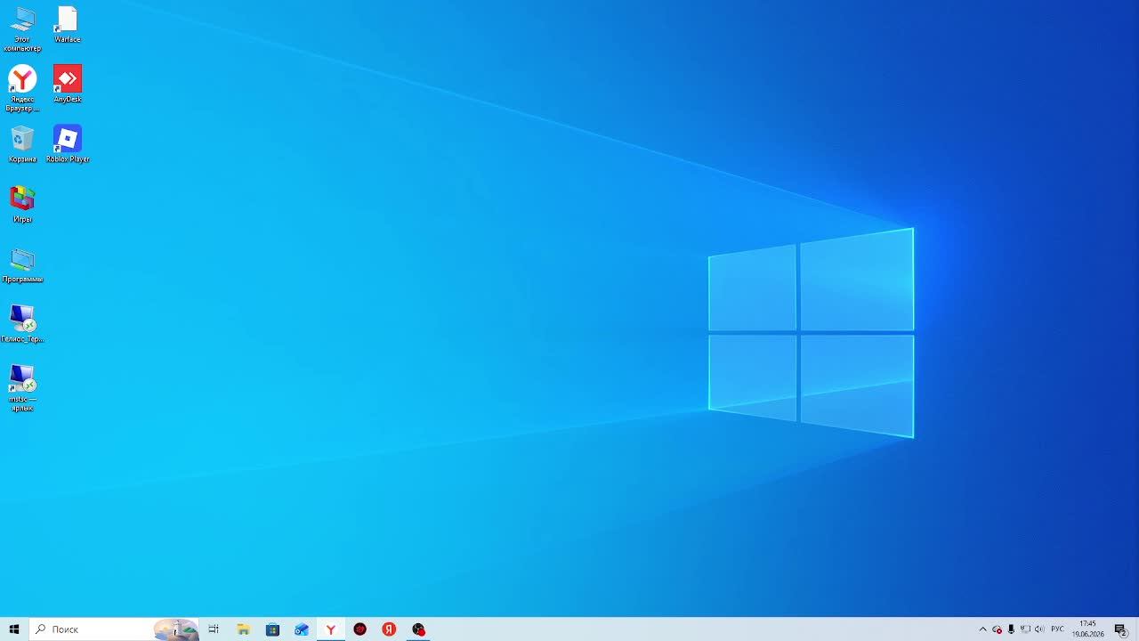
Task: Open the clock showing 17:45
Action: 1087,629
